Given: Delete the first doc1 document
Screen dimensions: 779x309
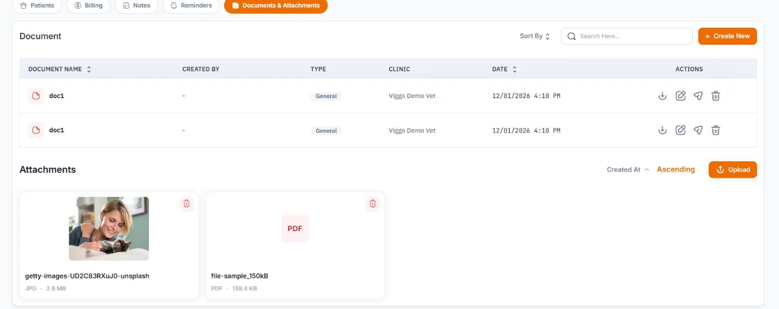Looking at the screenshot, I should [x=716, y=96].
